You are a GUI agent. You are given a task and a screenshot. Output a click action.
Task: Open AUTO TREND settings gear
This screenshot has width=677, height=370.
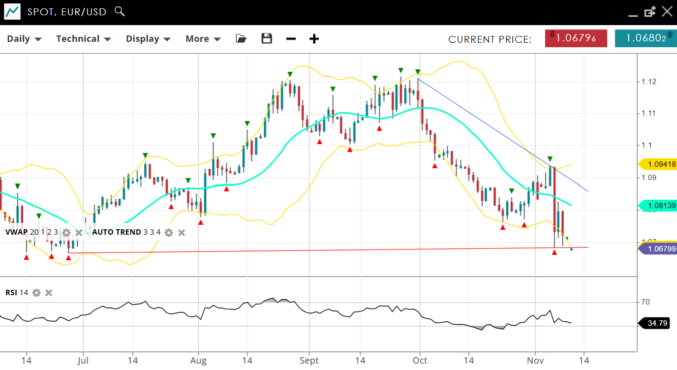pyautogui.click(x=169, y=232)
